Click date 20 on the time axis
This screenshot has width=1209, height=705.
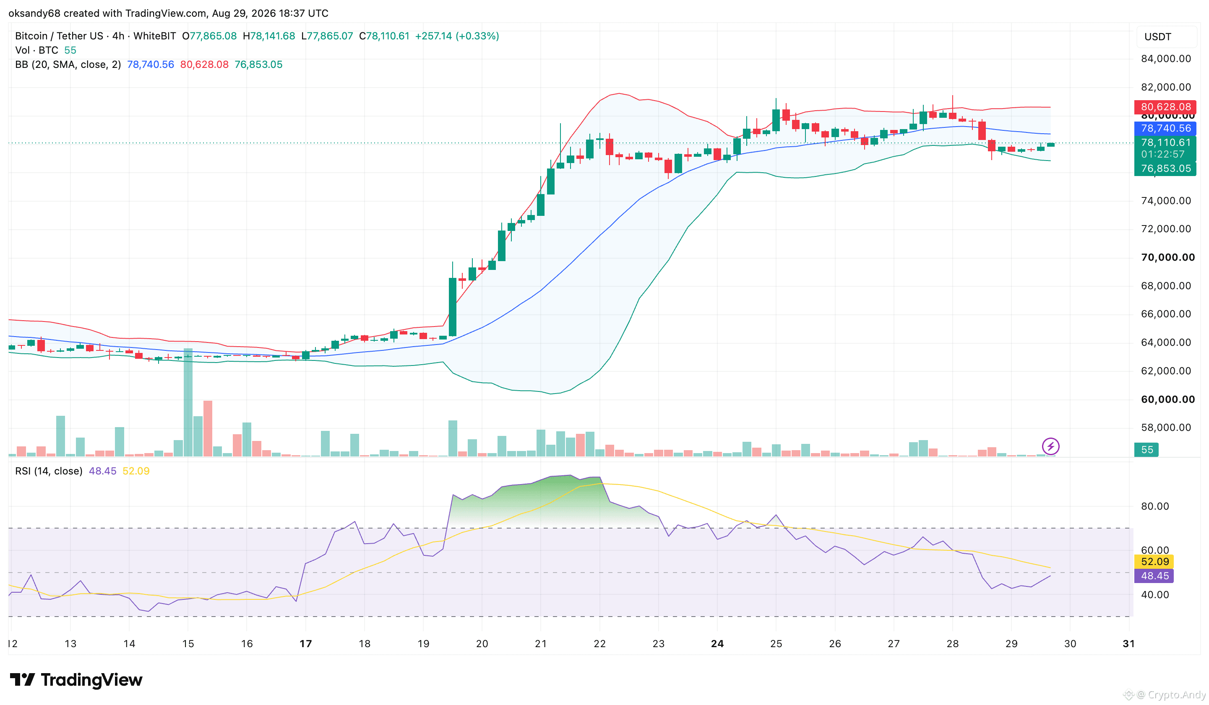click(482, 644)
